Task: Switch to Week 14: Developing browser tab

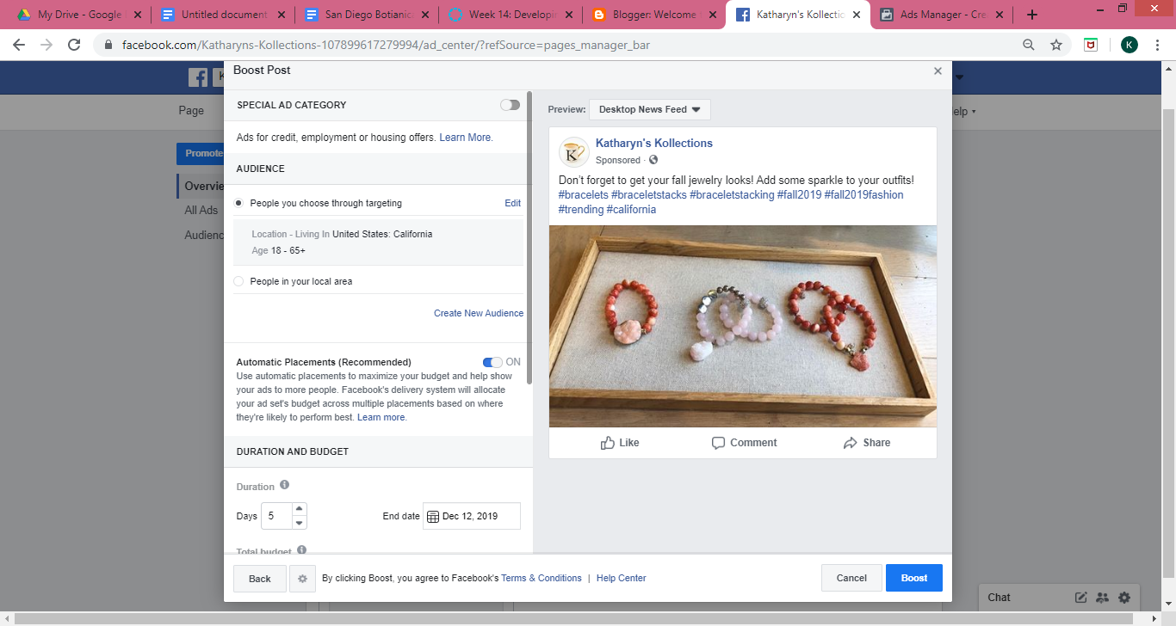Action: pos(511,15)
